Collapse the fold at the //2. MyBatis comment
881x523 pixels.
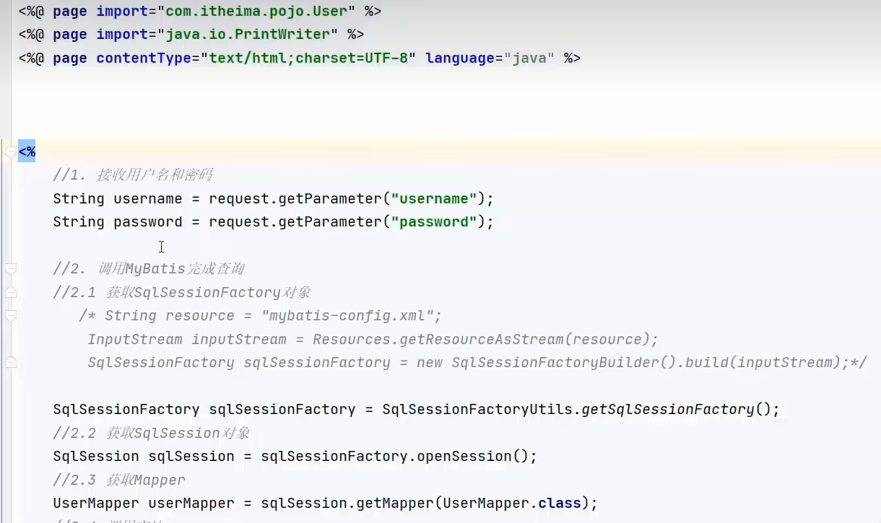[x=11, y=269]
